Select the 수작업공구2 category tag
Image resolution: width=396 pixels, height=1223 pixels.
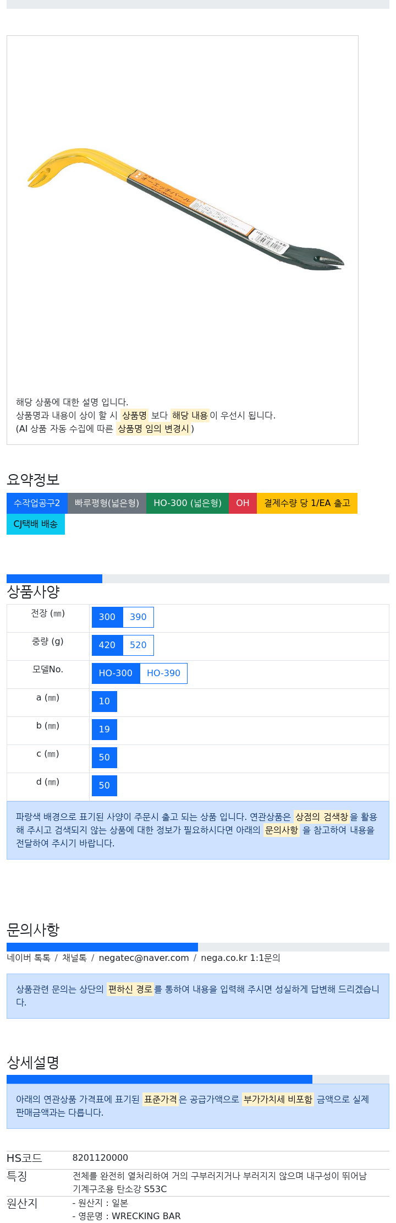(37, 503)
